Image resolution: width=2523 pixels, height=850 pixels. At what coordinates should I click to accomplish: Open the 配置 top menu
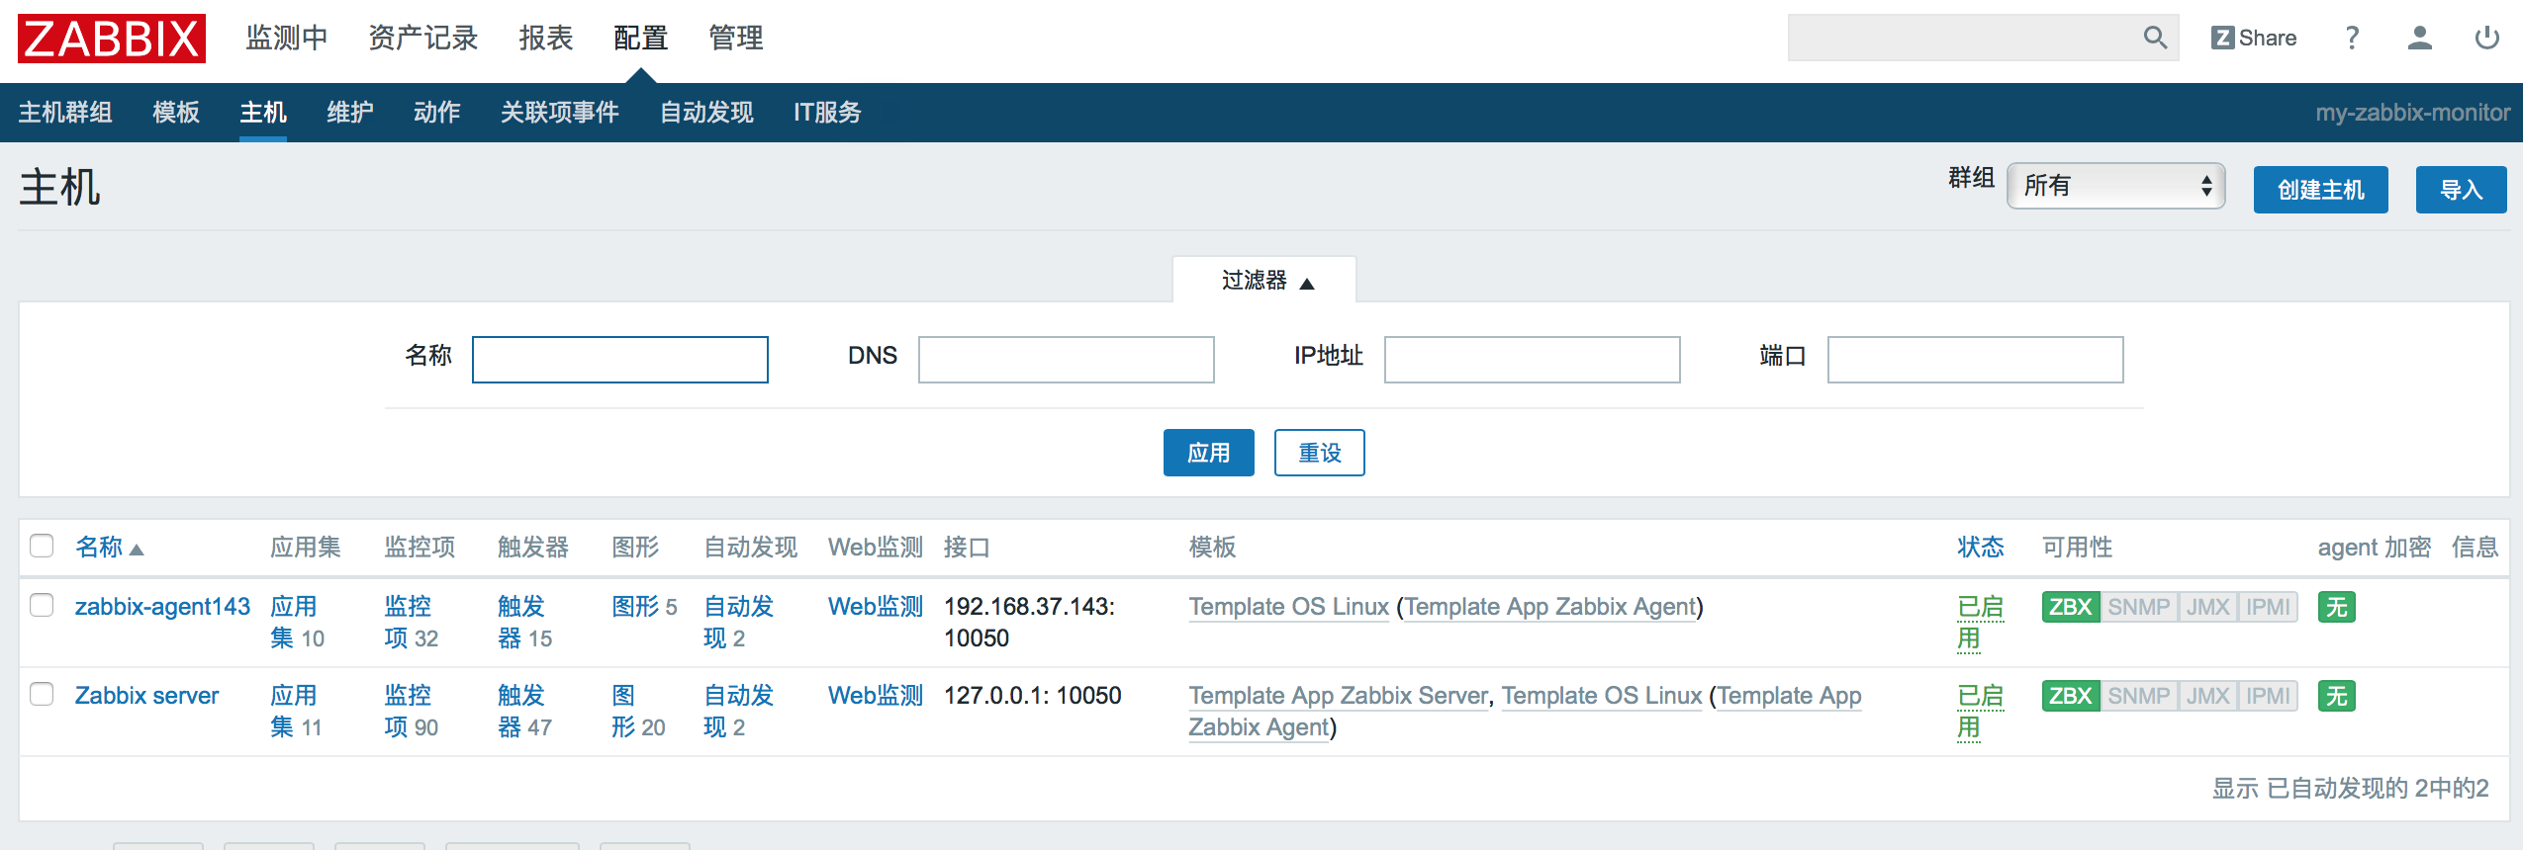(641, 38)
